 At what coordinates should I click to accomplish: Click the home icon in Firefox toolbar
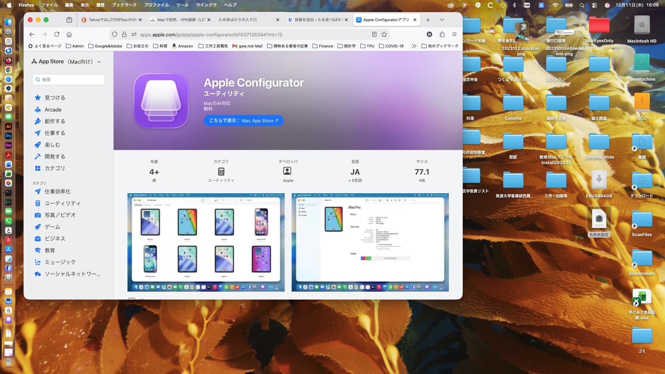(69, 34)
